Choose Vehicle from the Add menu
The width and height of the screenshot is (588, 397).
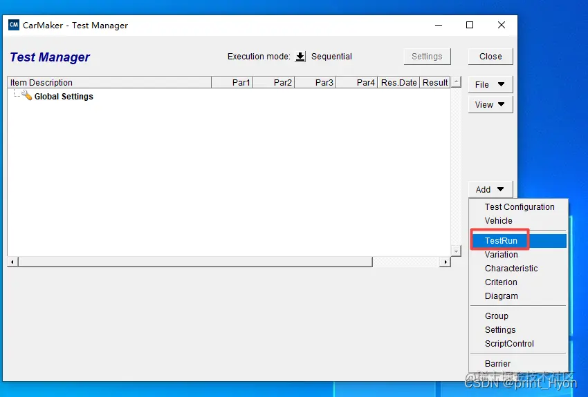(x=518, y=221)
